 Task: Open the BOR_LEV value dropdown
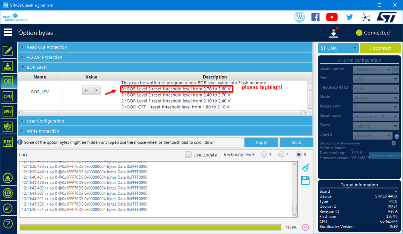tap(91, 91)
